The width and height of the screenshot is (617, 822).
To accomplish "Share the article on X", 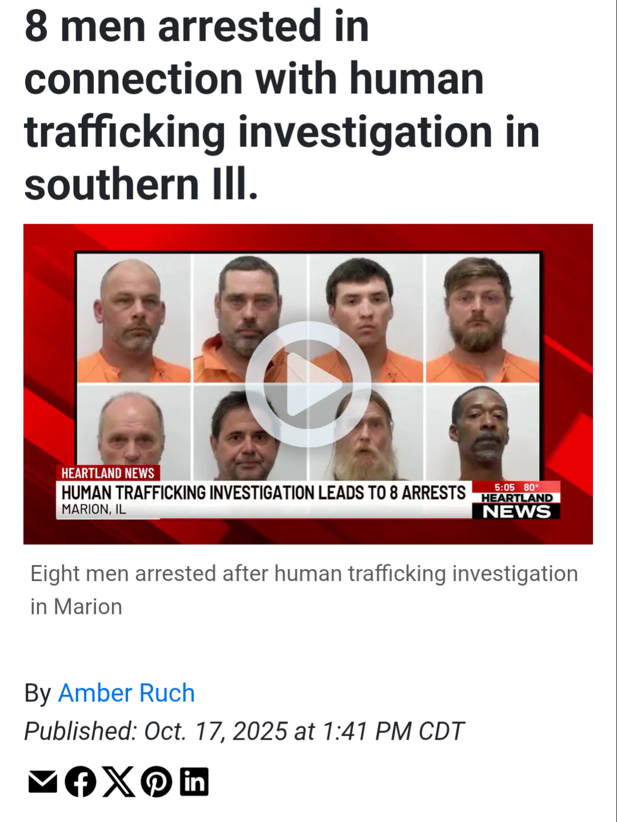I will tap(118, 782).
